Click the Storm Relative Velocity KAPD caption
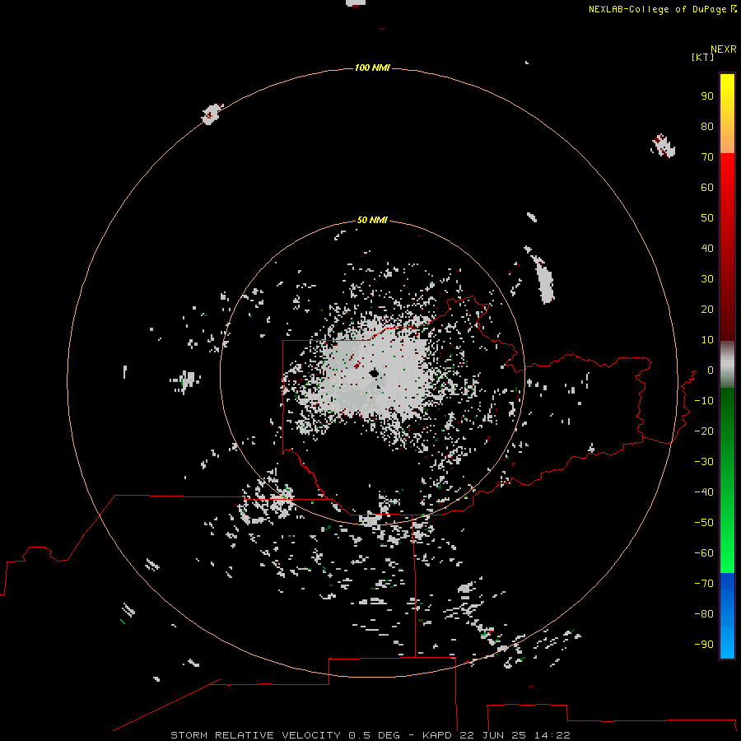The height and width of the screenshot is (741, 741). click(370, 735)
